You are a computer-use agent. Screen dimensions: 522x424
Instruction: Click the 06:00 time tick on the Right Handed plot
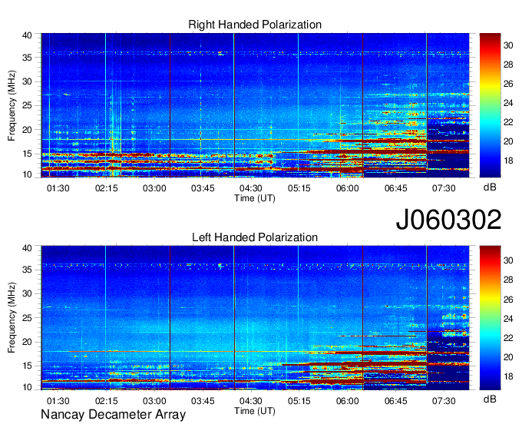click(347, 188)
